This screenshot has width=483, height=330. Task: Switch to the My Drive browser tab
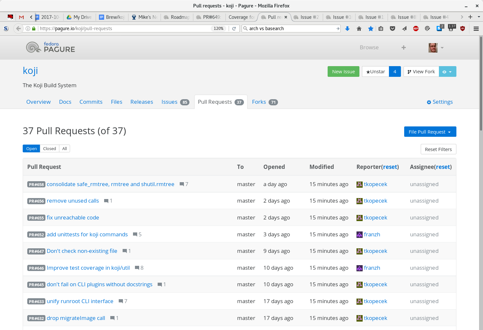coord(79,17)
